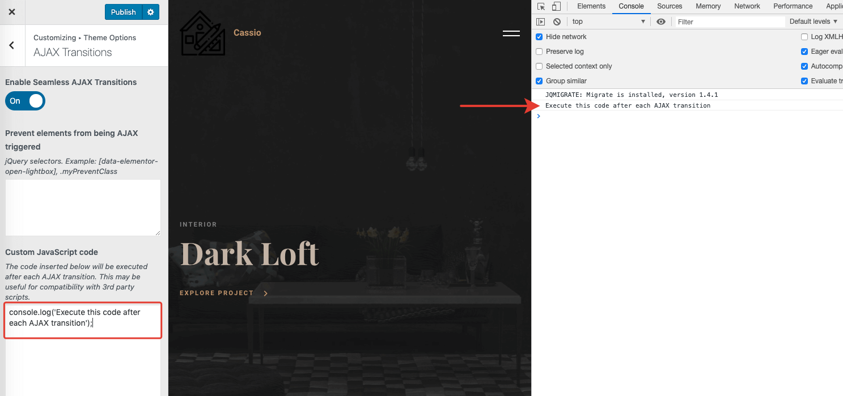Viewport: 843px width, 396px height.
Task: Show the console sidebar icon
Action: pyautogui.click(x=541, y=22)
